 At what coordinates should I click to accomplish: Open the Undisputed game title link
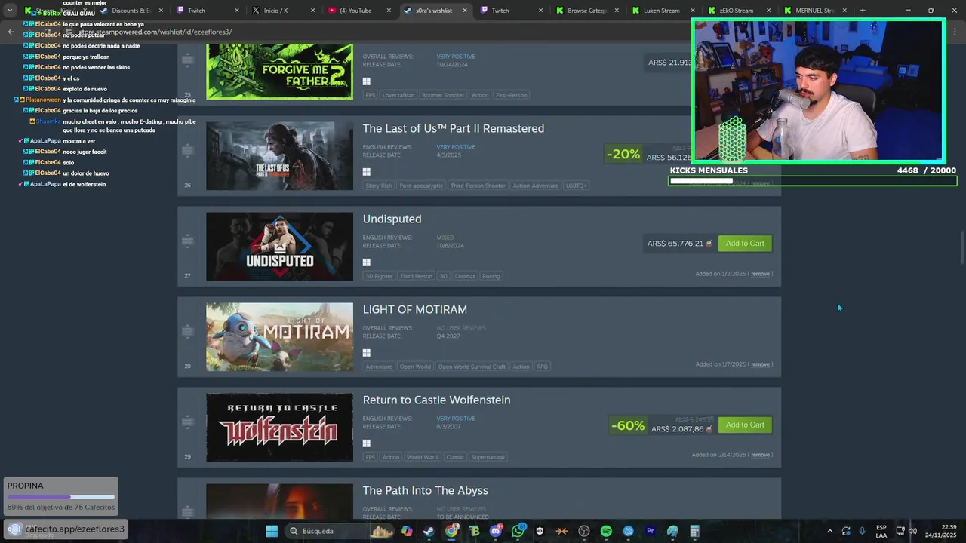point(392,219)
